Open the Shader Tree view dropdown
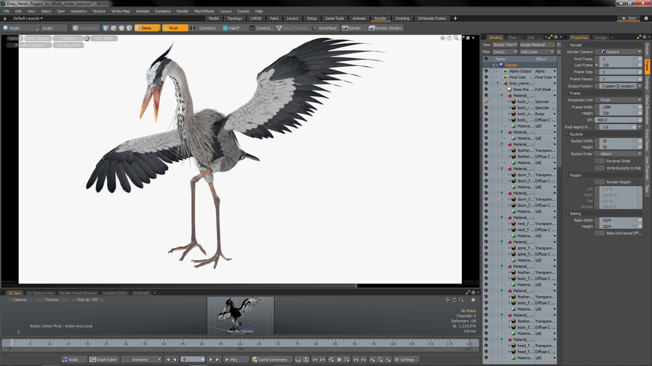This screenshot has height=366, width=652. point(505,45)
